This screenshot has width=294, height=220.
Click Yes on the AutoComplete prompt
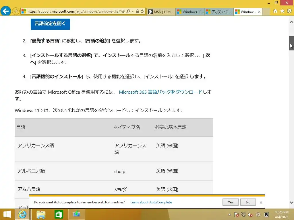coord(231,202)
